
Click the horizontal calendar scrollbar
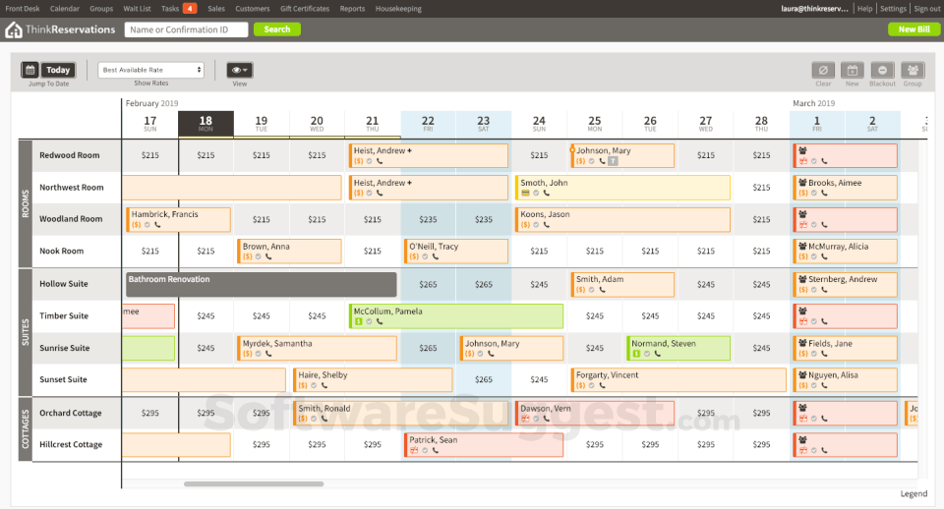(253, 483)
